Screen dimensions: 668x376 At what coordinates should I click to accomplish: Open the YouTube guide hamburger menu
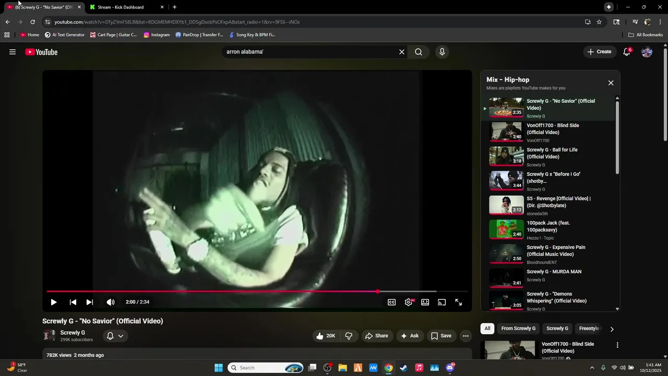click(x=13, y=52)
